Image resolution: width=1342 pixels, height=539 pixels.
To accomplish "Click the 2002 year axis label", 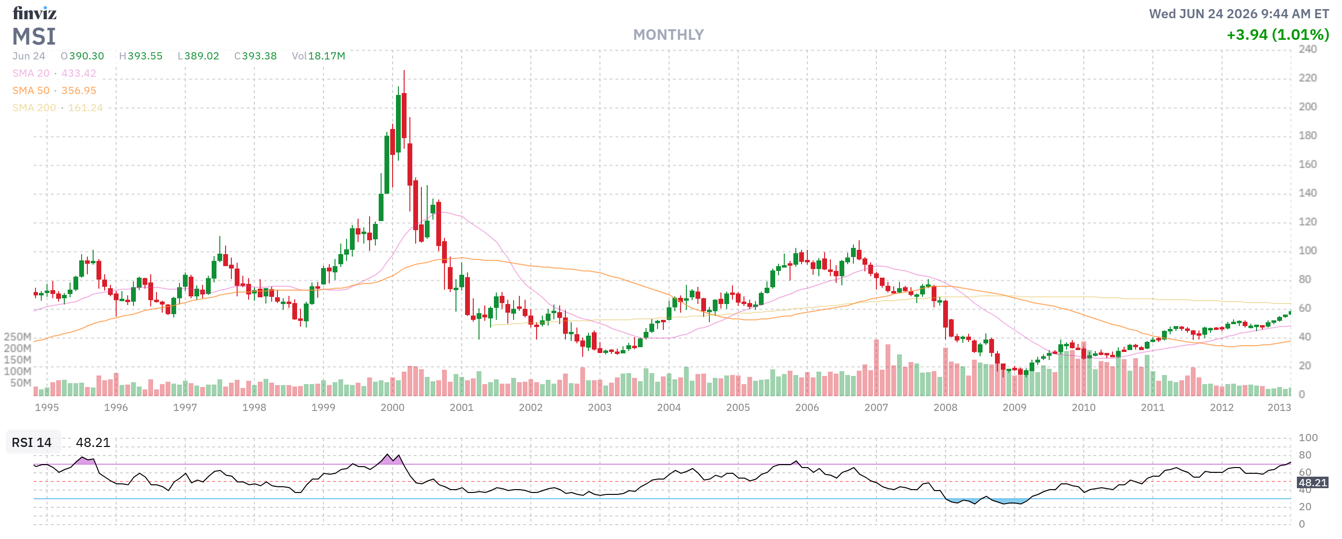I will [530, 408].
